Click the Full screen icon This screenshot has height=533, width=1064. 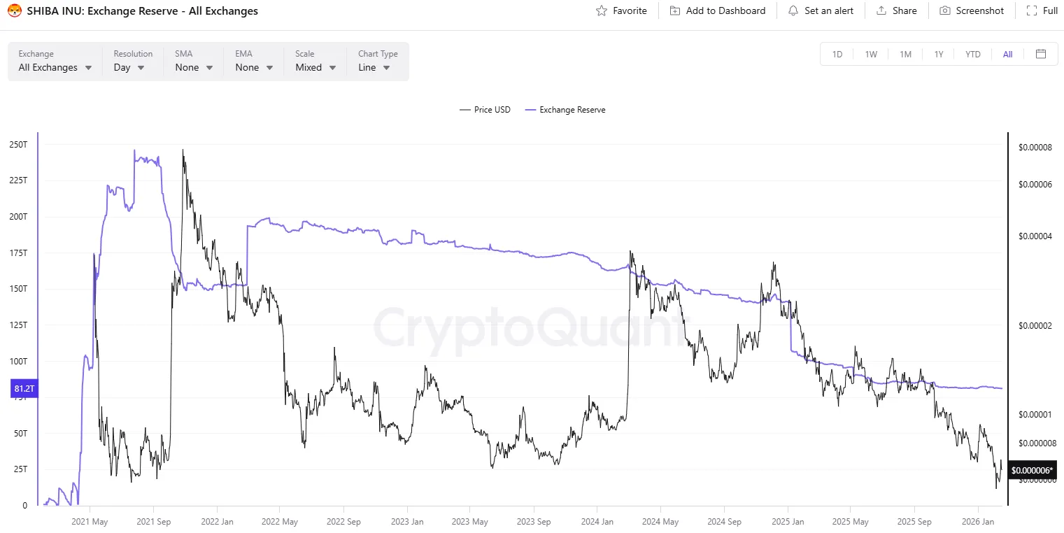[1031, 10]
